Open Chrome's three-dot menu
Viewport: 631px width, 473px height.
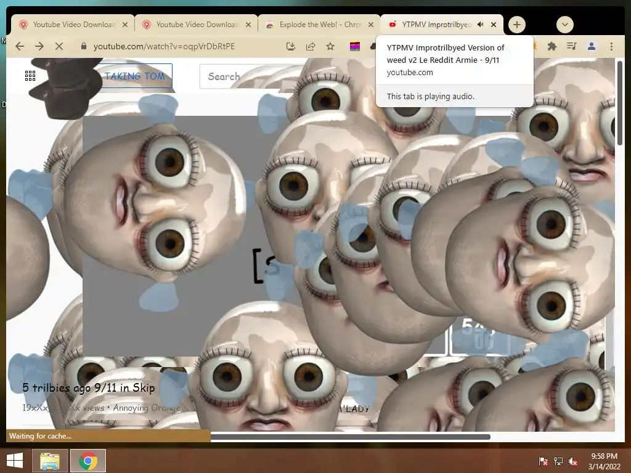tap(611, 46)
